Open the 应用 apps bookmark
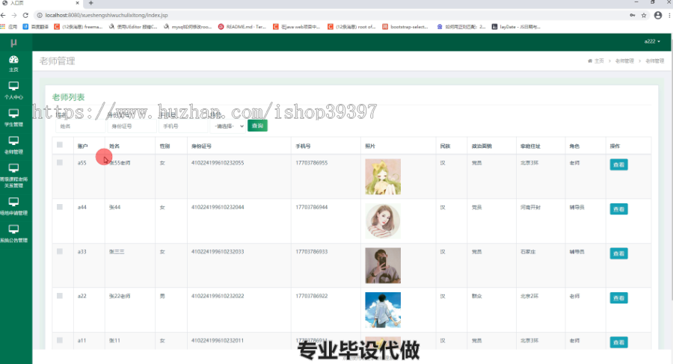This screenshot has width=673, height=364. [x=9, y=27]
